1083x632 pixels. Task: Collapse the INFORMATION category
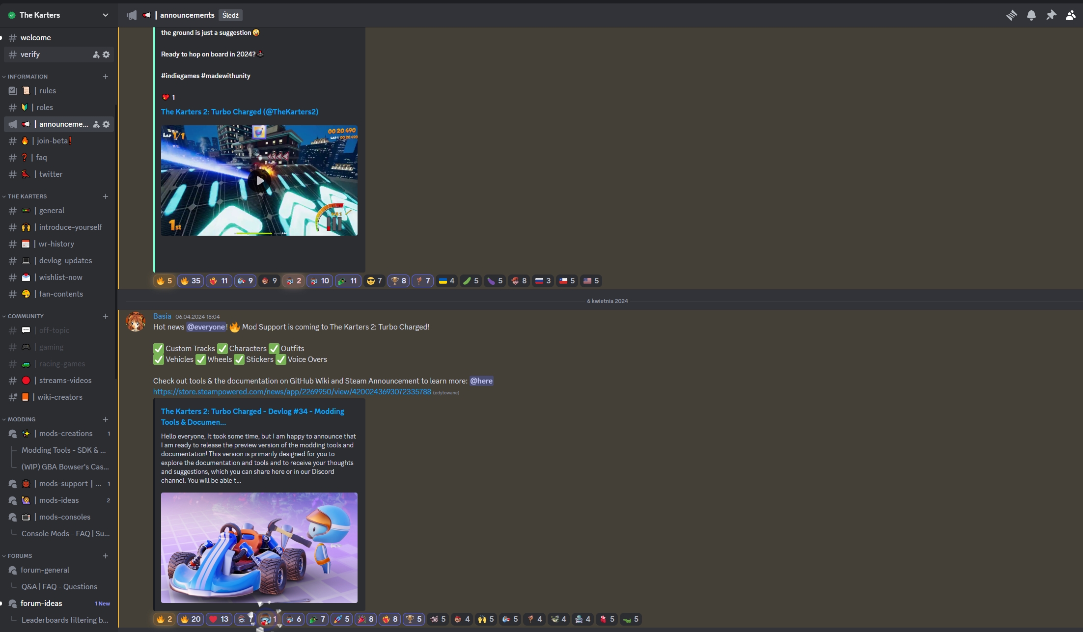coord(28,77)
